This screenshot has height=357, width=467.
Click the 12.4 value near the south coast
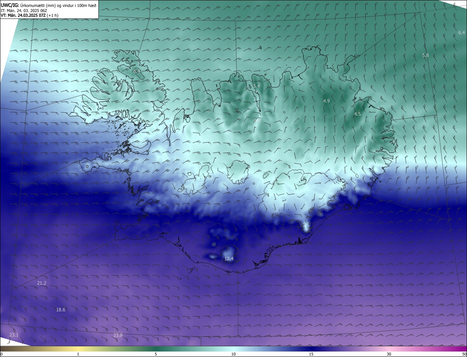(229, 258)
